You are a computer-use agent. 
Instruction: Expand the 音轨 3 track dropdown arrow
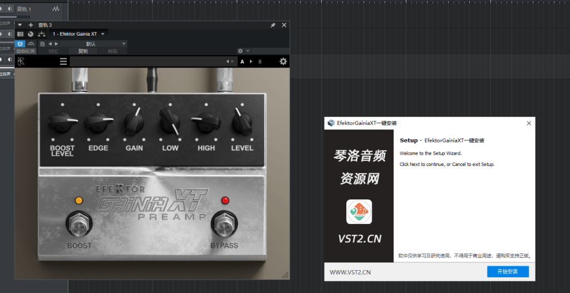20,25
